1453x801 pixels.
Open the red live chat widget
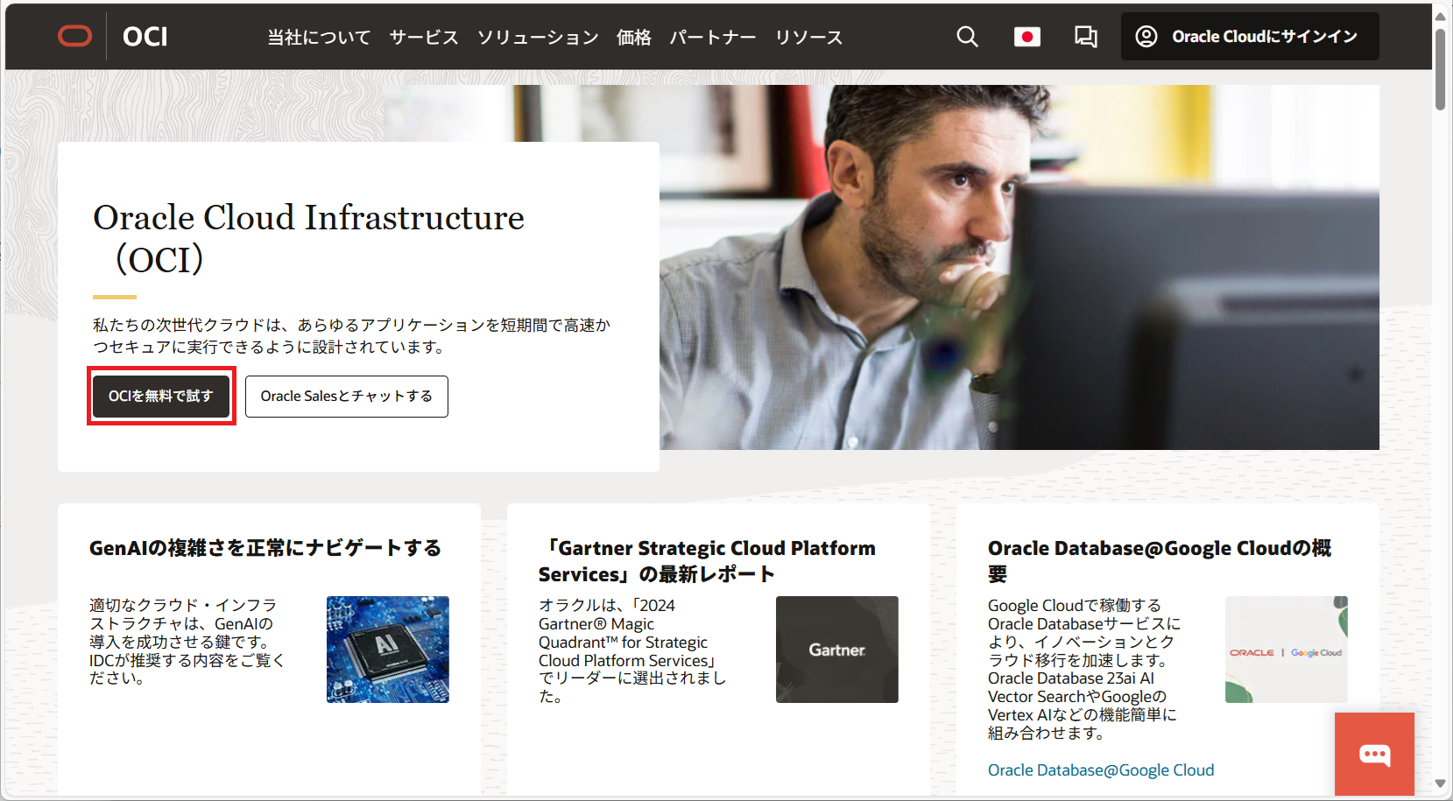pos(1374,755)
